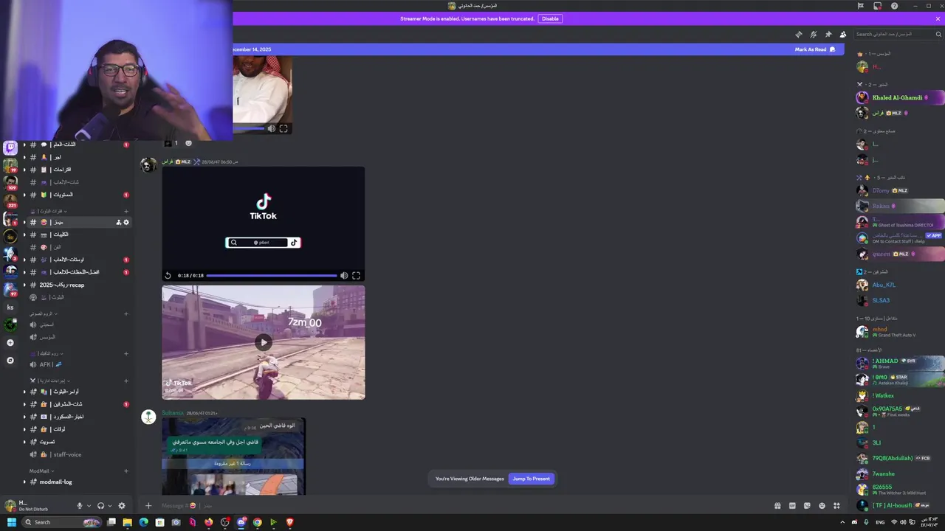Click the flag icon in title bar
This screenshot has width=945, height=531.
(x=860, y=6)
